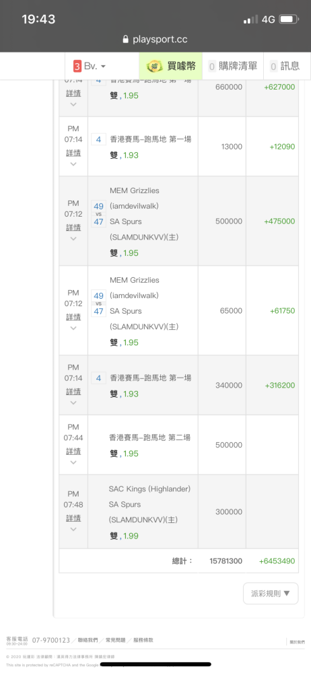The width and height of the screenshot is (311, 673).
Task: Expand the 派彩規則 dropdown
Action: pyautogui.click(x=271, y=594)
